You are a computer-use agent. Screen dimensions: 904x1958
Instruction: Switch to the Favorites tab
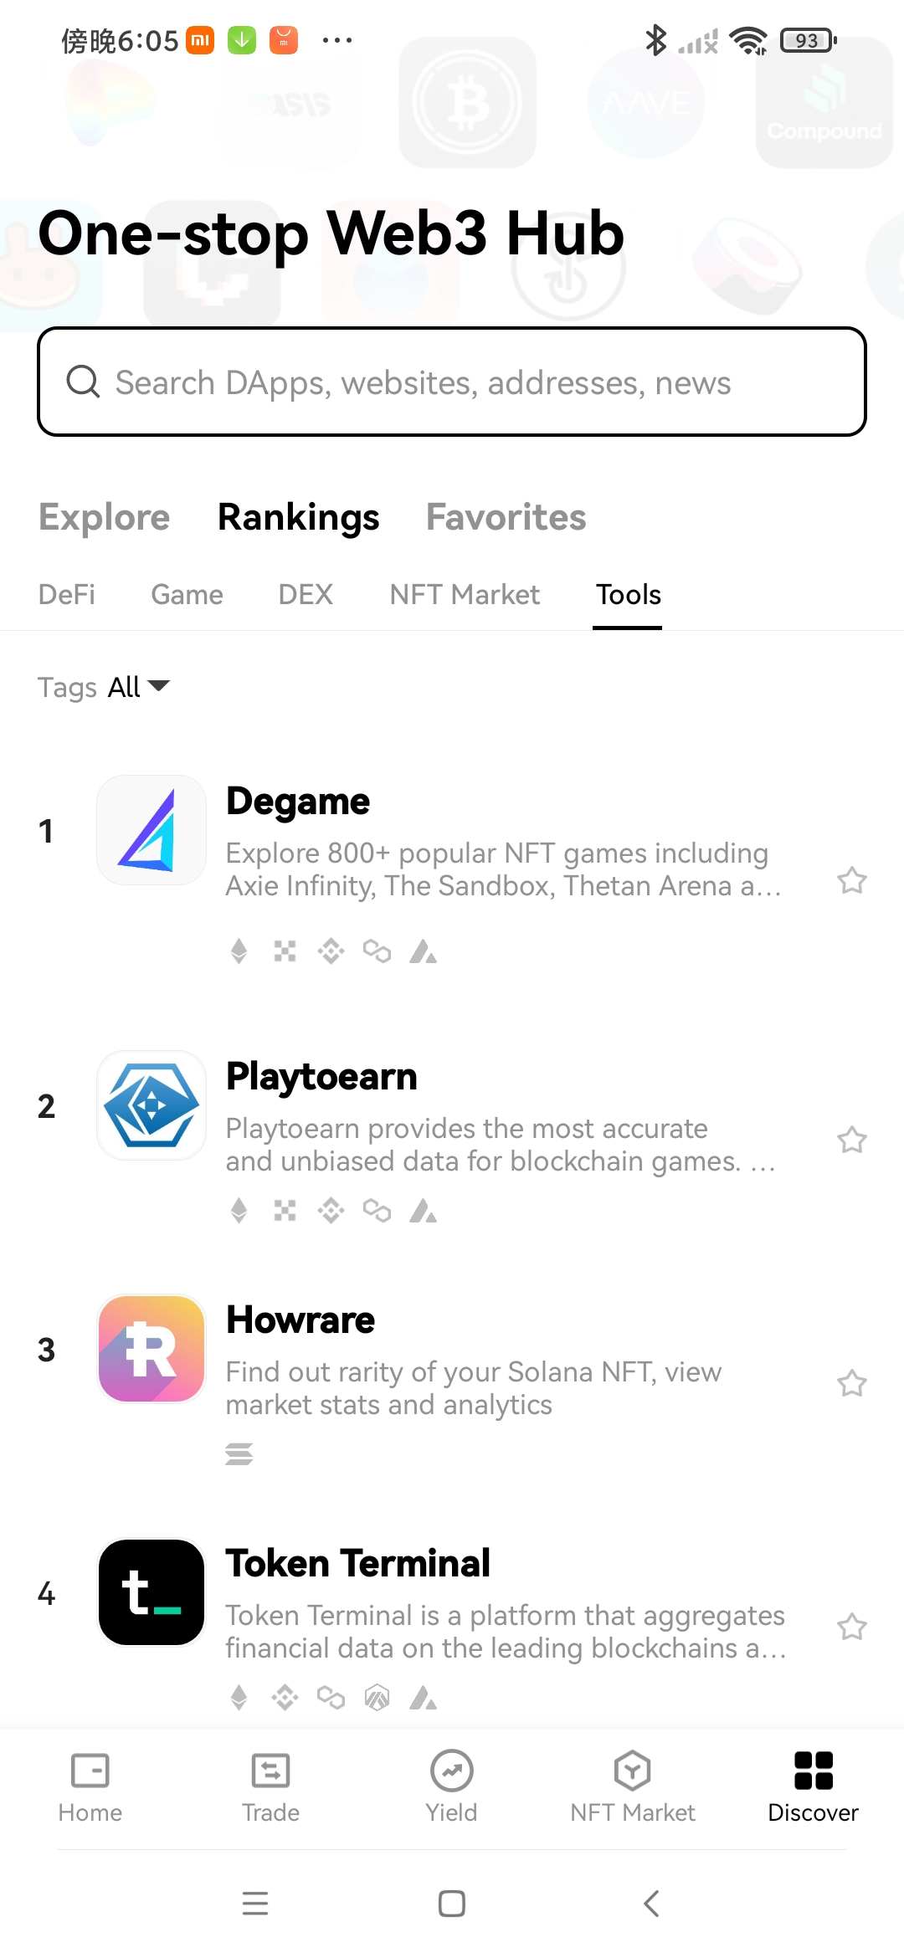[506, 517]
